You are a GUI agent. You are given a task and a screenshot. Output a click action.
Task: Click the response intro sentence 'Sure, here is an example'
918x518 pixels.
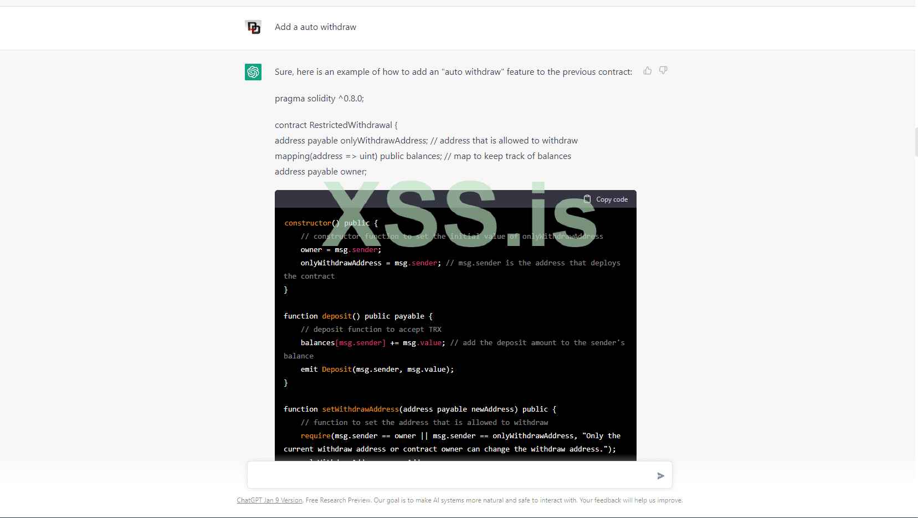pyautogui.click(x=453, y=72)
